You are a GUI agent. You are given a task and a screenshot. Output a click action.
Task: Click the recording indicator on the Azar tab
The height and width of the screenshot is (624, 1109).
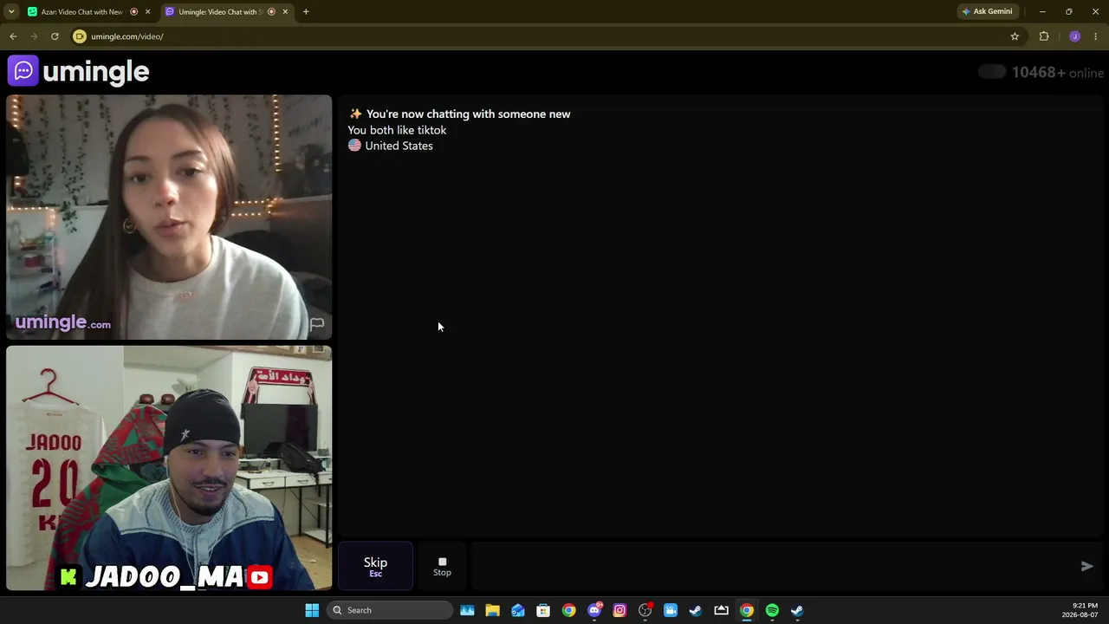[133, 12]
